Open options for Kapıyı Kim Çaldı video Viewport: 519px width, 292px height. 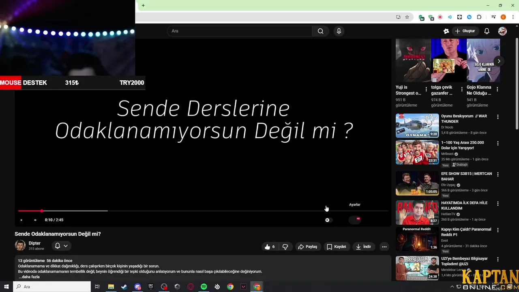[x=498, y=230]
